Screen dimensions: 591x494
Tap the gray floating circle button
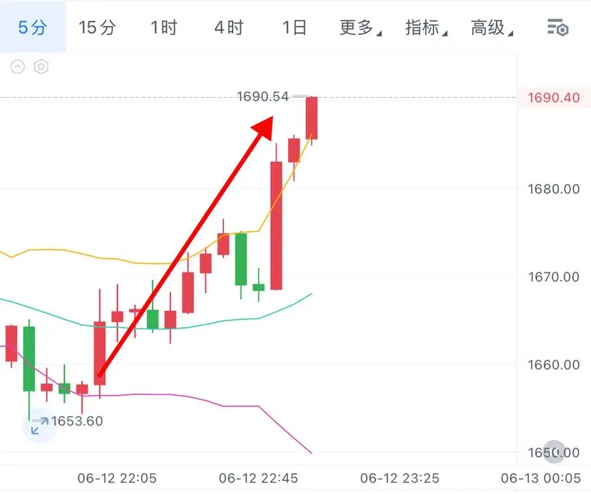pos(554,451)
